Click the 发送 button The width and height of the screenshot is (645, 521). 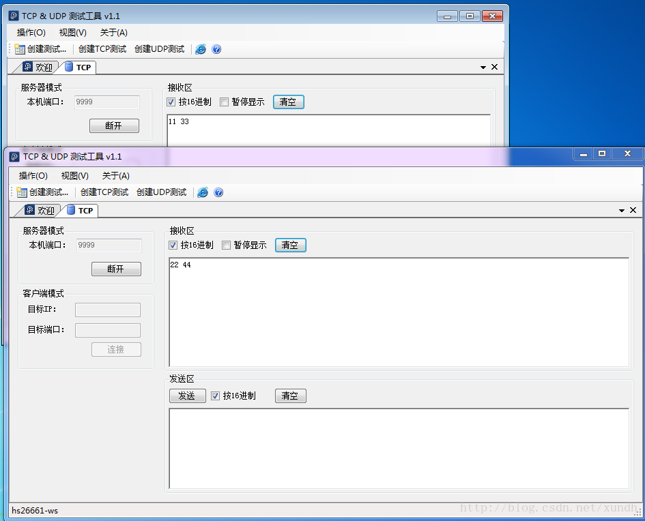(187, 396)
